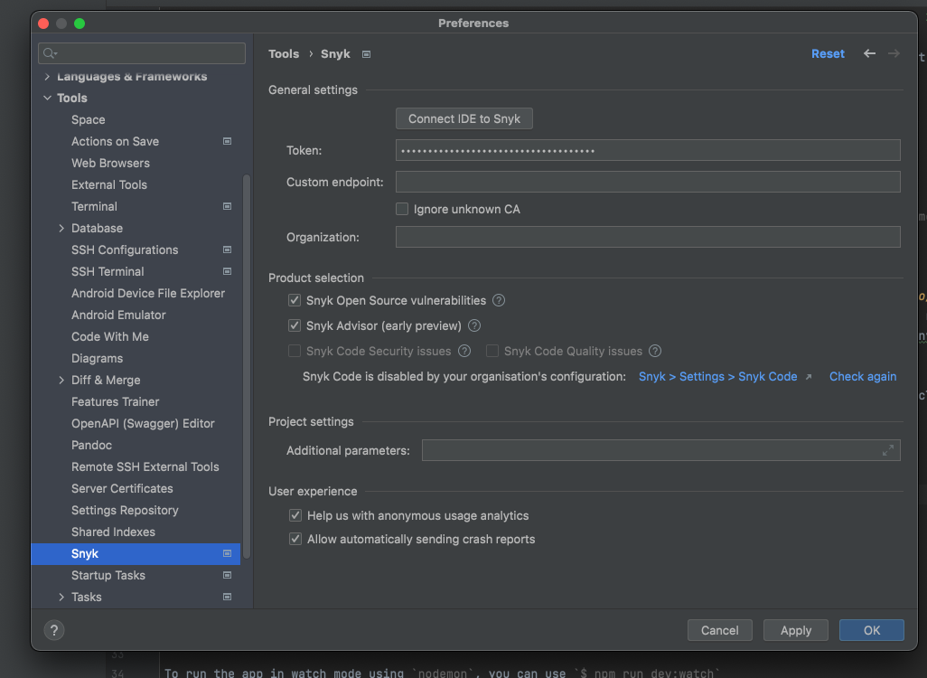The height and width of the screenshot is (678, 927).
Task: Click the Organization input field
Action: [x=648, y=237]
